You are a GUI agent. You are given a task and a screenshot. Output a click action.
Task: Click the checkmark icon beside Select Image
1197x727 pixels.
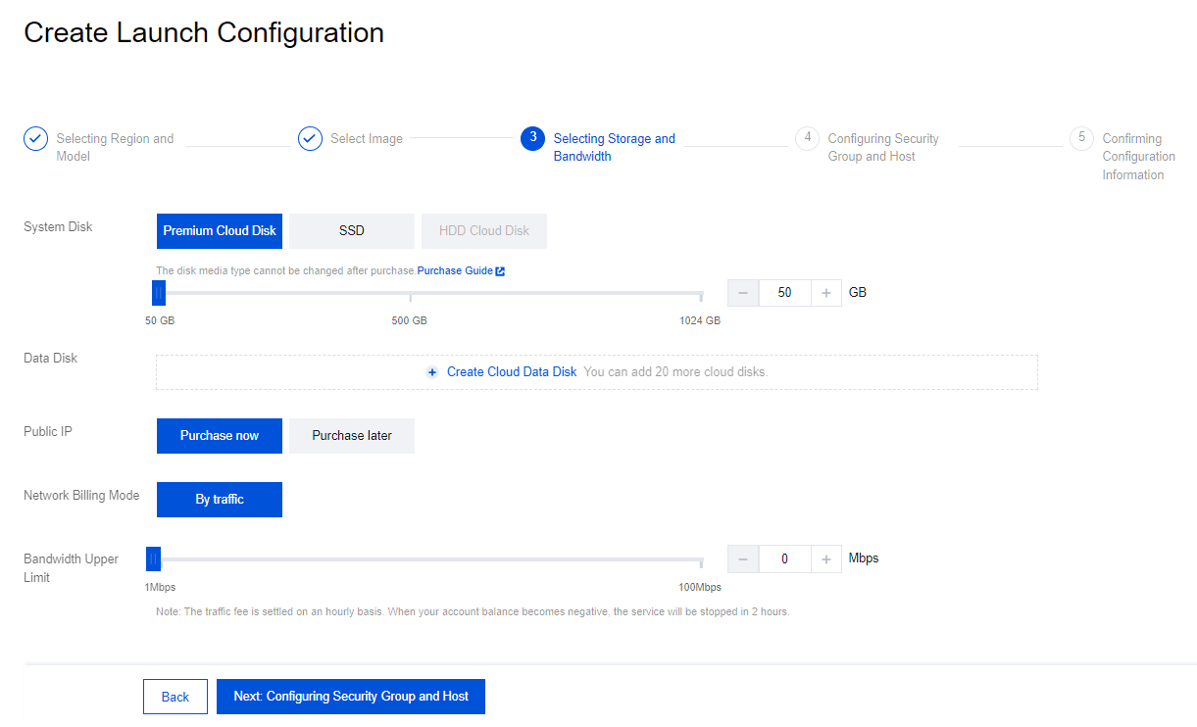pos(310,139)
